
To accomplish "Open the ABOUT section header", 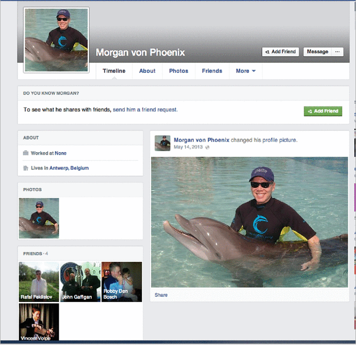I will [31, 137].
